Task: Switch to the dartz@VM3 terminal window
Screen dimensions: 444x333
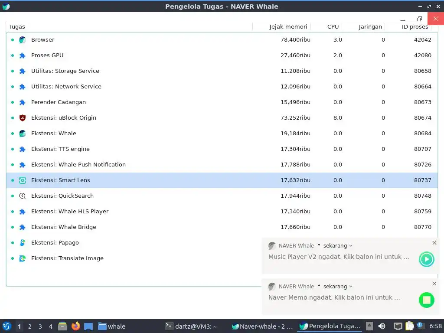Action: (x=191, y=326)
